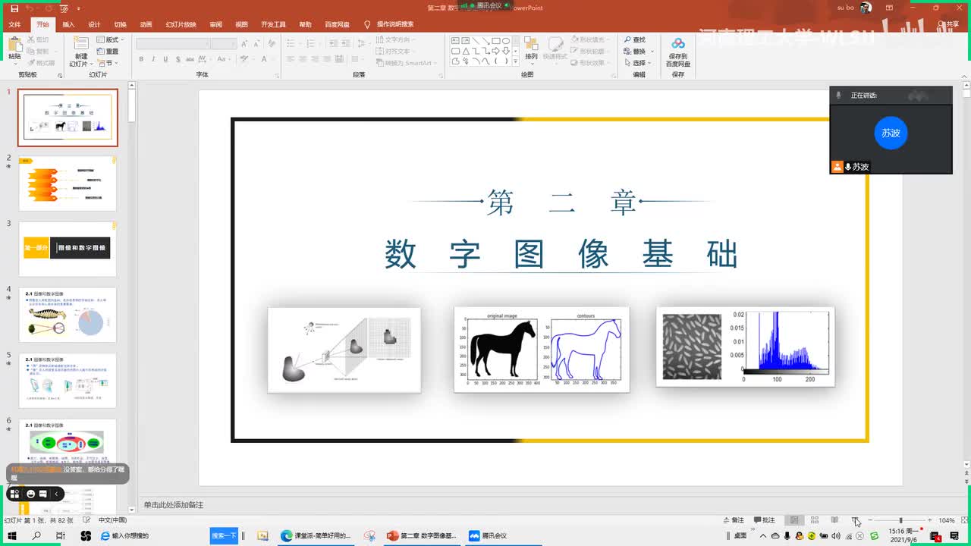The image size is (971, 546).
Task: Switch to the Review (审阅) tab
Action: [215, 24]
